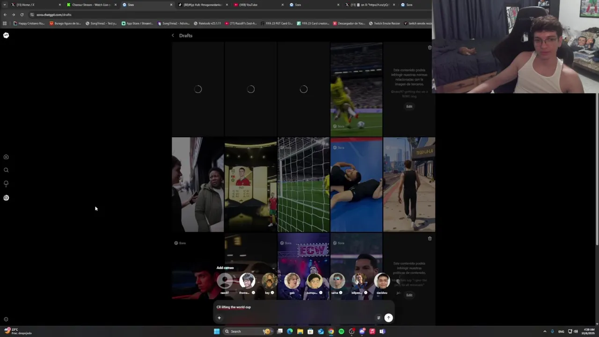This screenshot has width=599, height=337.
Task: Open the goalkeeper soccer video draft
Action: click(x=356, y=89)
